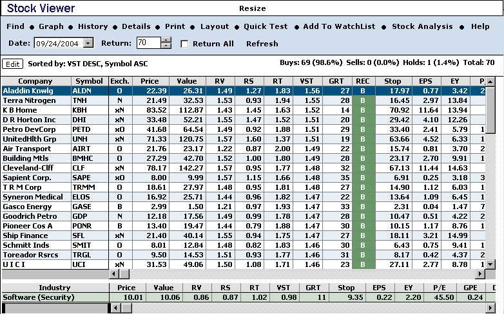Screen dimensions: 504x314
Task: Increase Return count with up arrow
Action: tap(166, 40)
